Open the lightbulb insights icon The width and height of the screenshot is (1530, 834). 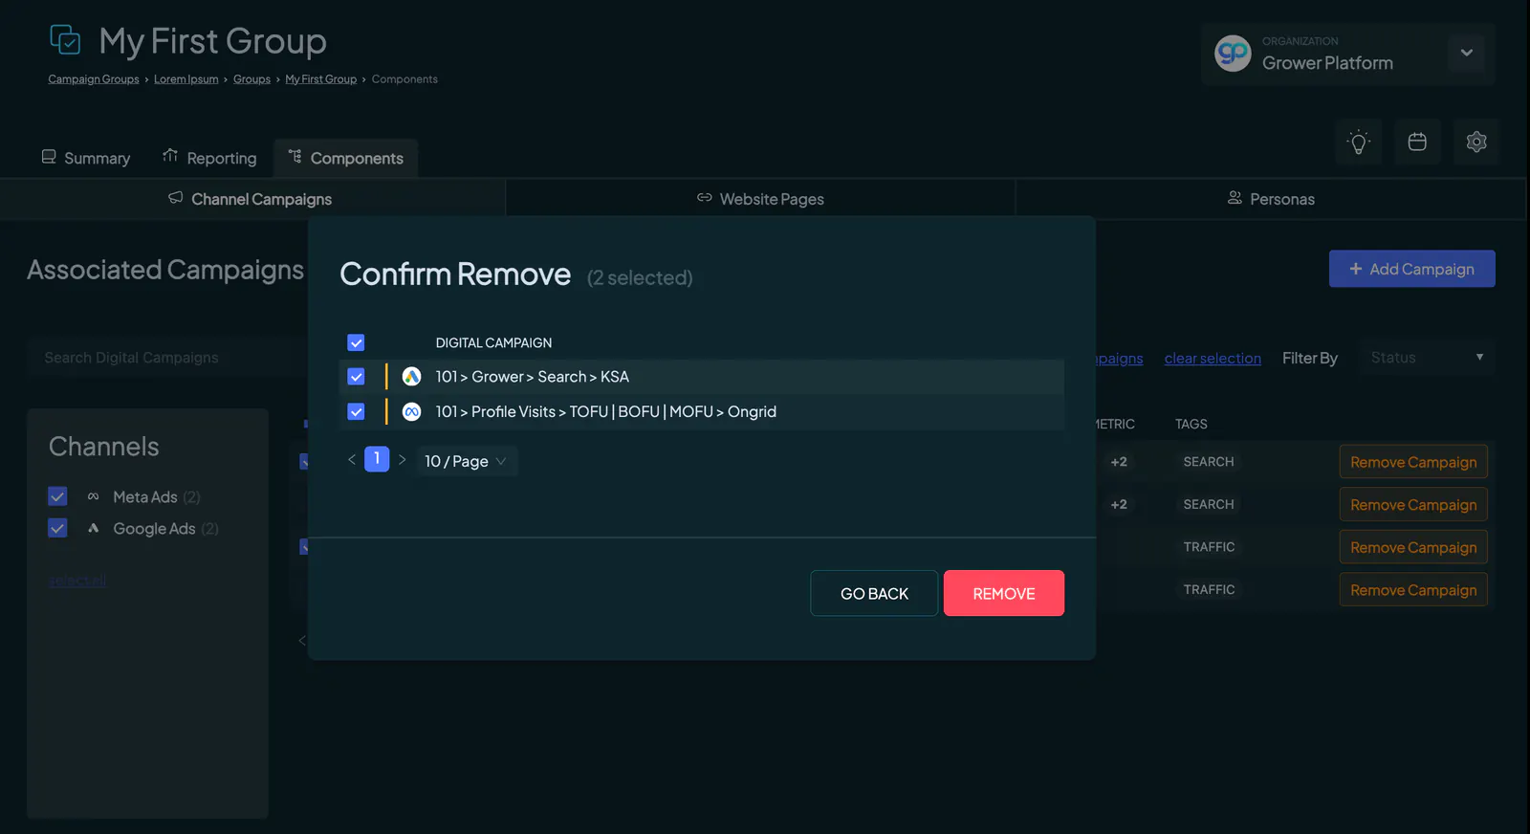pos(1358,143)
